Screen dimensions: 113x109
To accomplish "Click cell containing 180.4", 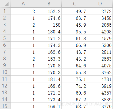I will [x=49, y=31].
